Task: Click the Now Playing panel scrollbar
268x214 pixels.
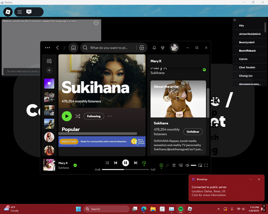Action: [x=208, y=103]
